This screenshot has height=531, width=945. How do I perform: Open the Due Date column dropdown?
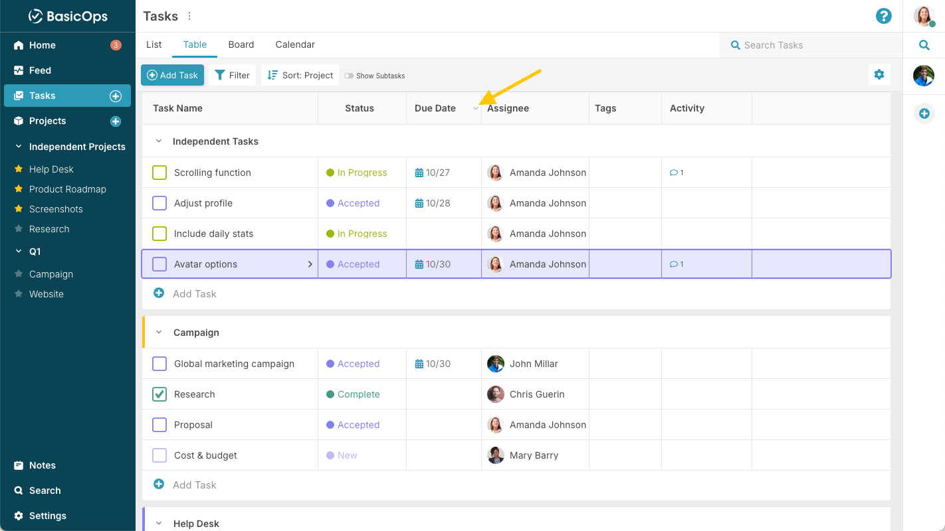tap(476, 108)
